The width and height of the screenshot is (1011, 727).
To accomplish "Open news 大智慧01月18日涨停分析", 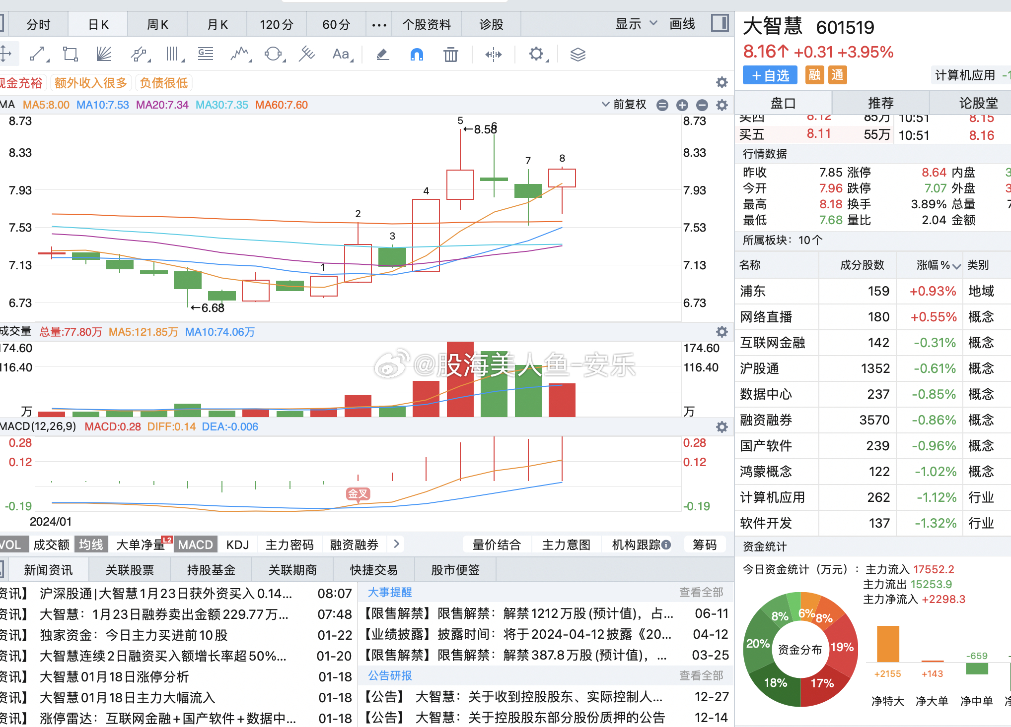I will 114,676.
